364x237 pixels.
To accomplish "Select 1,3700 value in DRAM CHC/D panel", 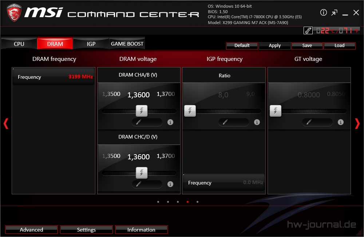I will coord(166,156).
